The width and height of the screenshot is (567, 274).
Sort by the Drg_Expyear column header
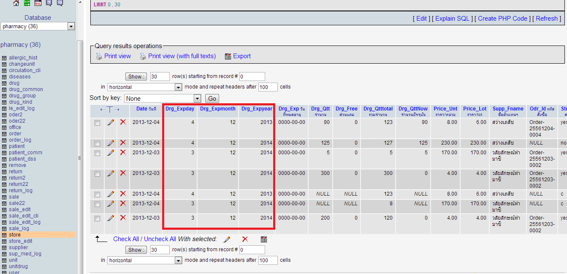coord(257,109)
